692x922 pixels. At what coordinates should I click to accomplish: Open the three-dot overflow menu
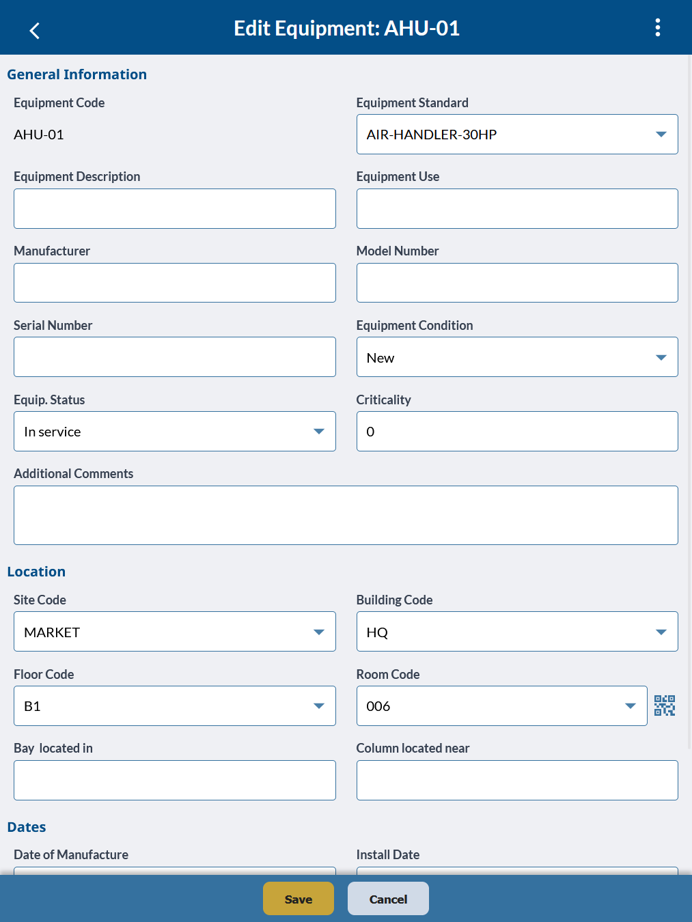tap(657, 28)
